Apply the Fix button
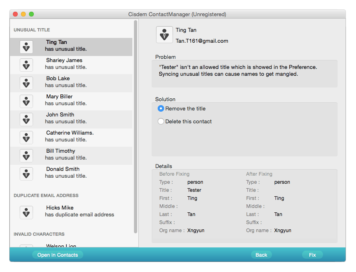The image size is (356, 272). coord(313,255)
